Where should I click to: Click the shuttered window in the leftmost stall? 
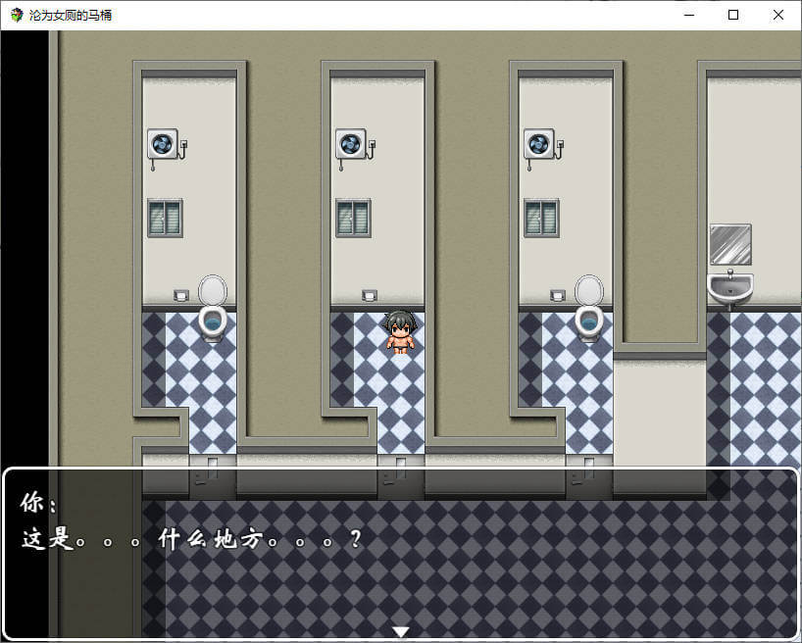(165, 218)
